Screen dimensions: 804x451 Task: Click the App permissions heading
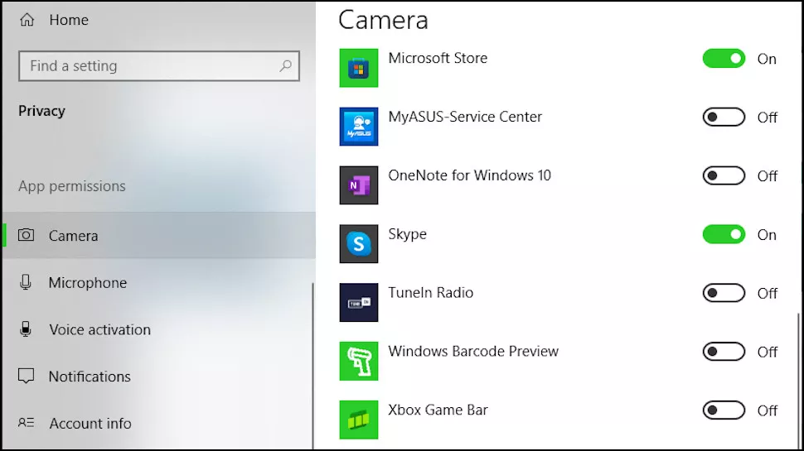(72, 186)
